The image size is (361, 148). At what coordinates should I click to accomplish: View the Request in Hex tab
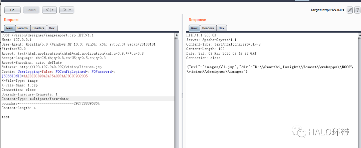(x=51, y=28)
